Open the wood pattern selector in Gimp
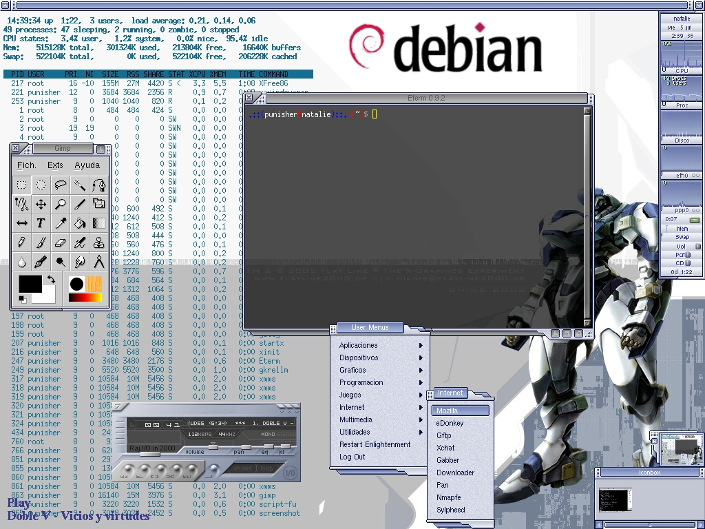 coord(94,284)
